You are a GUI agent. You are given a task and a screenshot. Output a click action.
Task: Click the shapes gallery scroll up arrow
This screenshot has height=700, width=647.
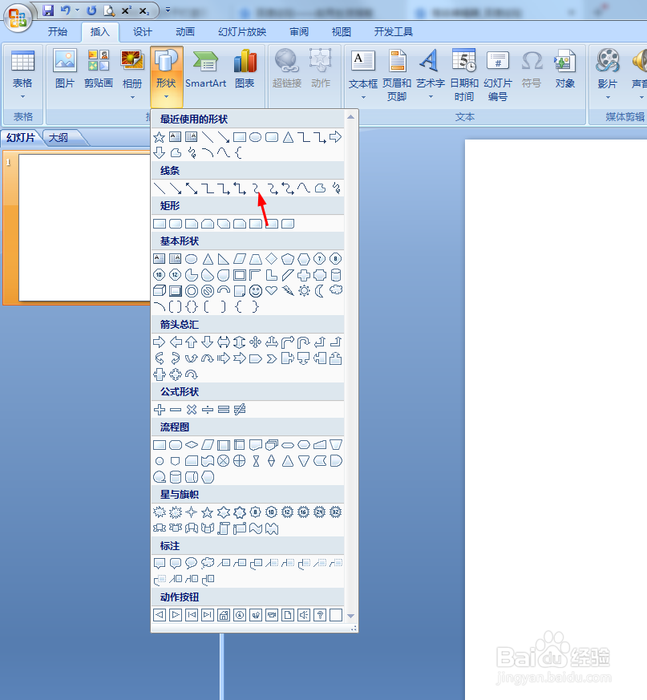(x=351, y=117)
